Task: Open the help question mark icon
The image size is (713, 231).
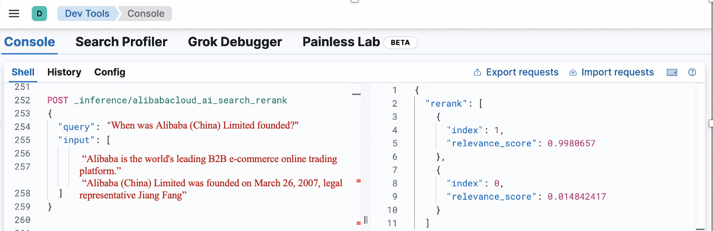Action: coord(692,72)
